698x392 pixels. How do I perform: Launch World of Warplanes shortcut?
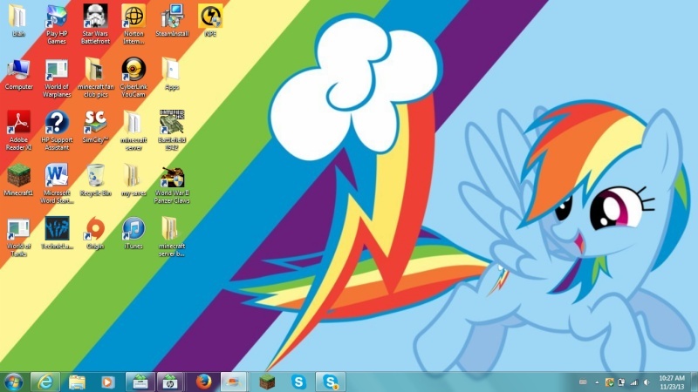click(57, 78)
